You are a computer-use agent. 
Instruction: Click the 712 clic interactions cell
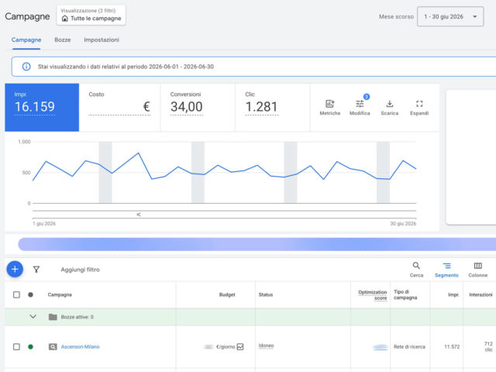(x=488, y=346)
